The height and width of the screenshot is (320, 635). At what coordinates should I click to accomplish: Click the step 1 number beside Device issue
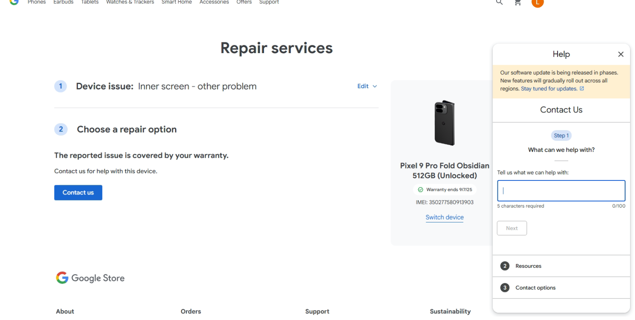pos(61,86)
